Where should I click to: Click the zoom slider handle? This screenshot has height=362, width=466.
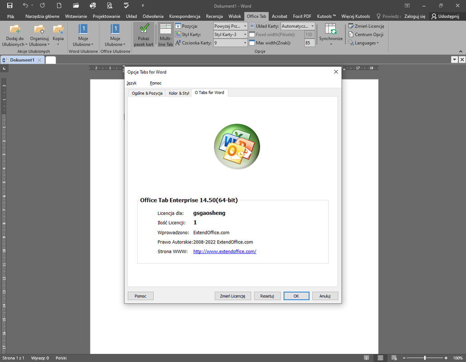[425, 358]
